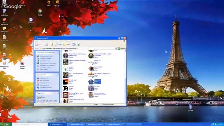The height and width of the screenshot is (126, 224).
Task: Collapse the Other places (Другие места) panel
Action: 57,75
